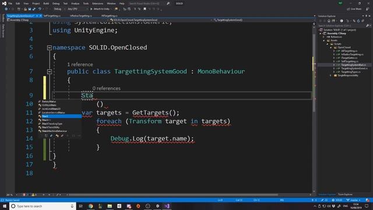This screenshot has width=373, height=210.
Task: Open AllTargetting.cs in Solution Explorer
Action: (x=349, y=51)
